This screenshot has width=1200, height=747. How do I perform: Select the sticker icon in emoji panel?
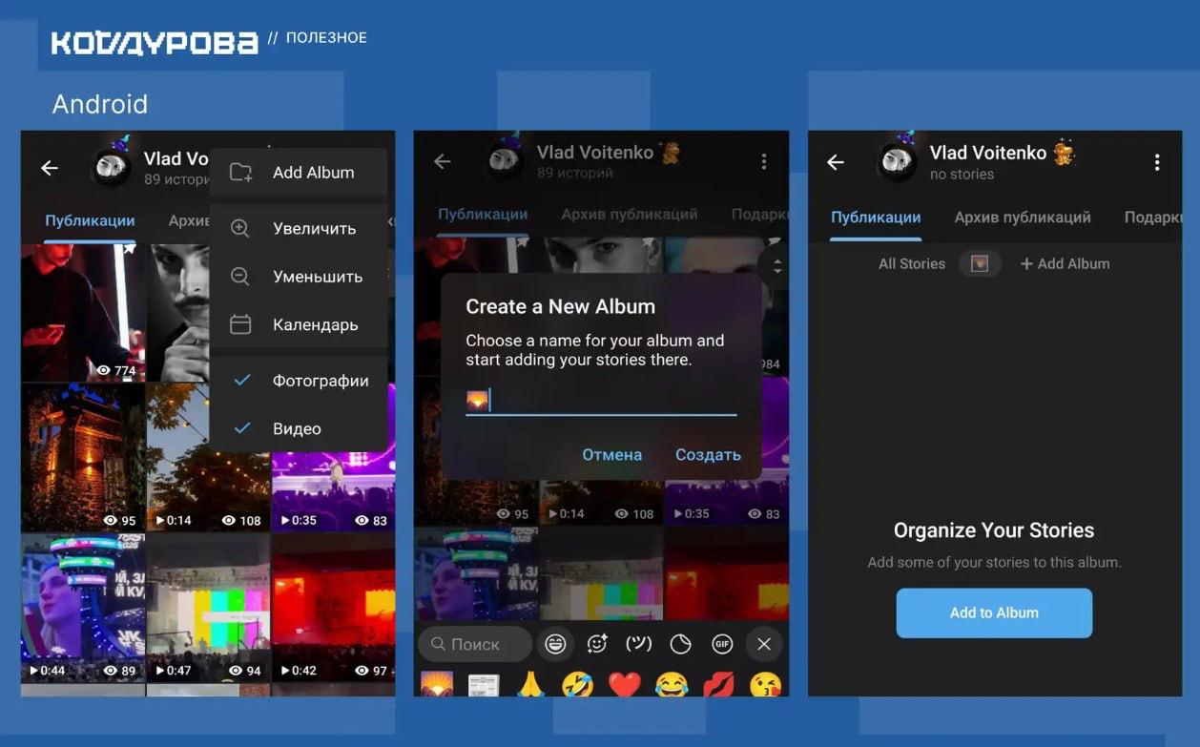click(x=597, y=644)
